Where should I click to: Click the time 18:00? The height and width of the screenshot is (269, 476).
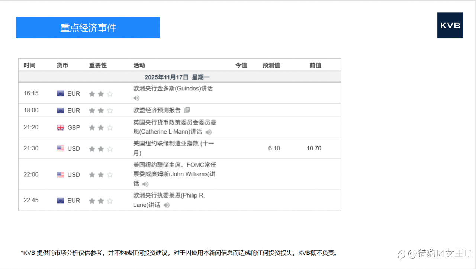coord(31,111)
